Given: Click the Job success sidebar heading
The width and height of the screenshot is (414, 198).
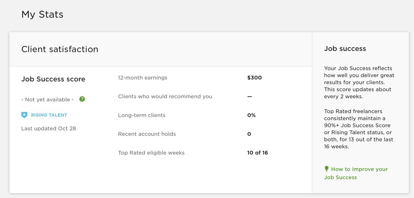Looking at the screenshot, I should pyautogui.click(x=345, y=49).
